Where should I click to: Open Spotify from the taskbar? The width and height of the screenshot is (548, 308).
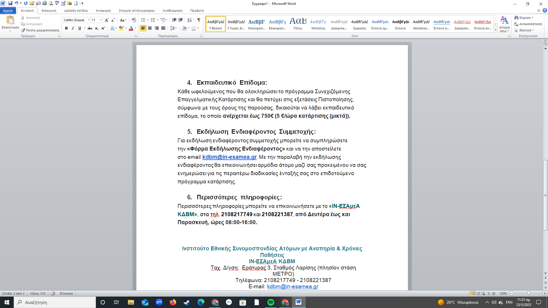pyautogui.click(x=271, y=302)
